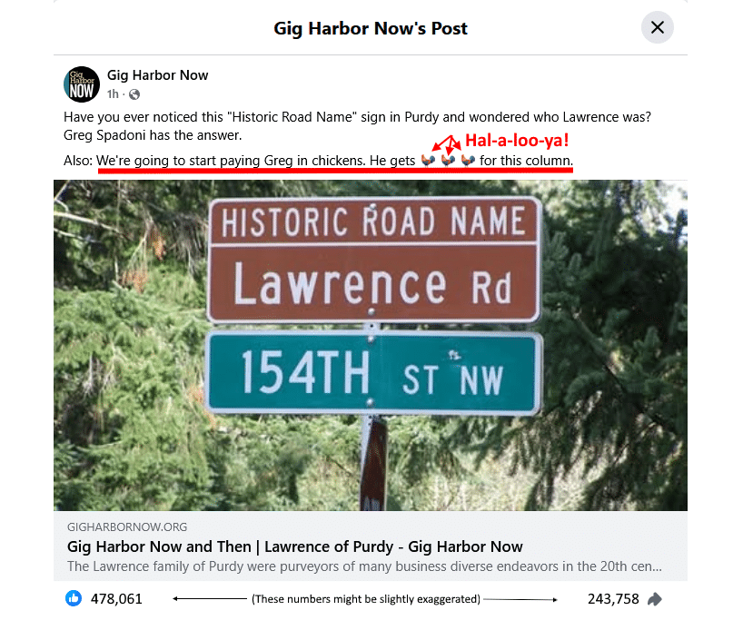The width and height of the screenshot is (743, 620).
Task: Open the Lawrence Rd sign image preview
Action: point(371,345)
